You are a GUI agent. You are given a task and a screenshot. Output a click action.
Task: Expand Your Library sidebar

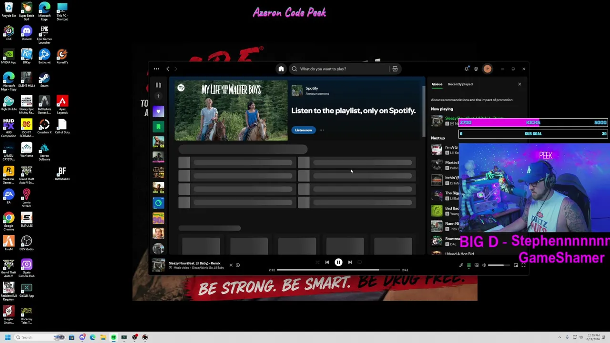158,85
